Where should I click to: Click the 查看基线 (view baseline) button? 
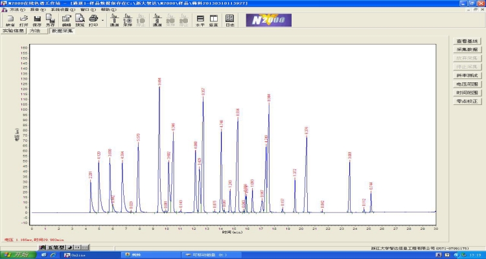[x=467, y=41]
